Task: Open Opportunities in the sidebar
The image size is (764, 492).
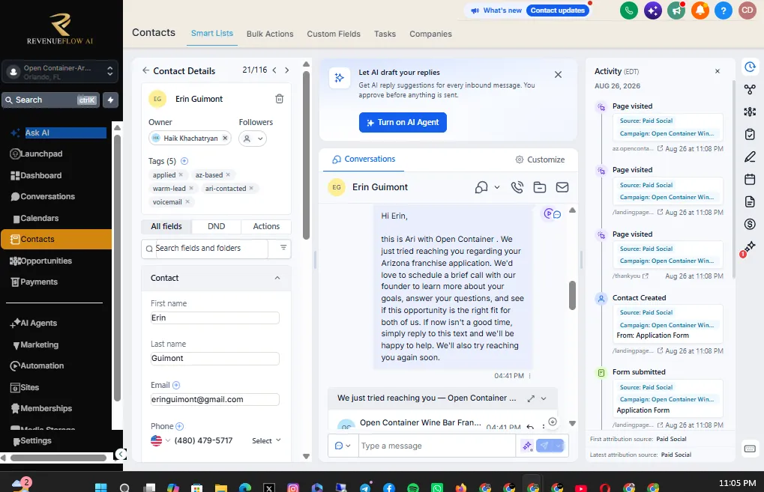Action: (46, 261)
